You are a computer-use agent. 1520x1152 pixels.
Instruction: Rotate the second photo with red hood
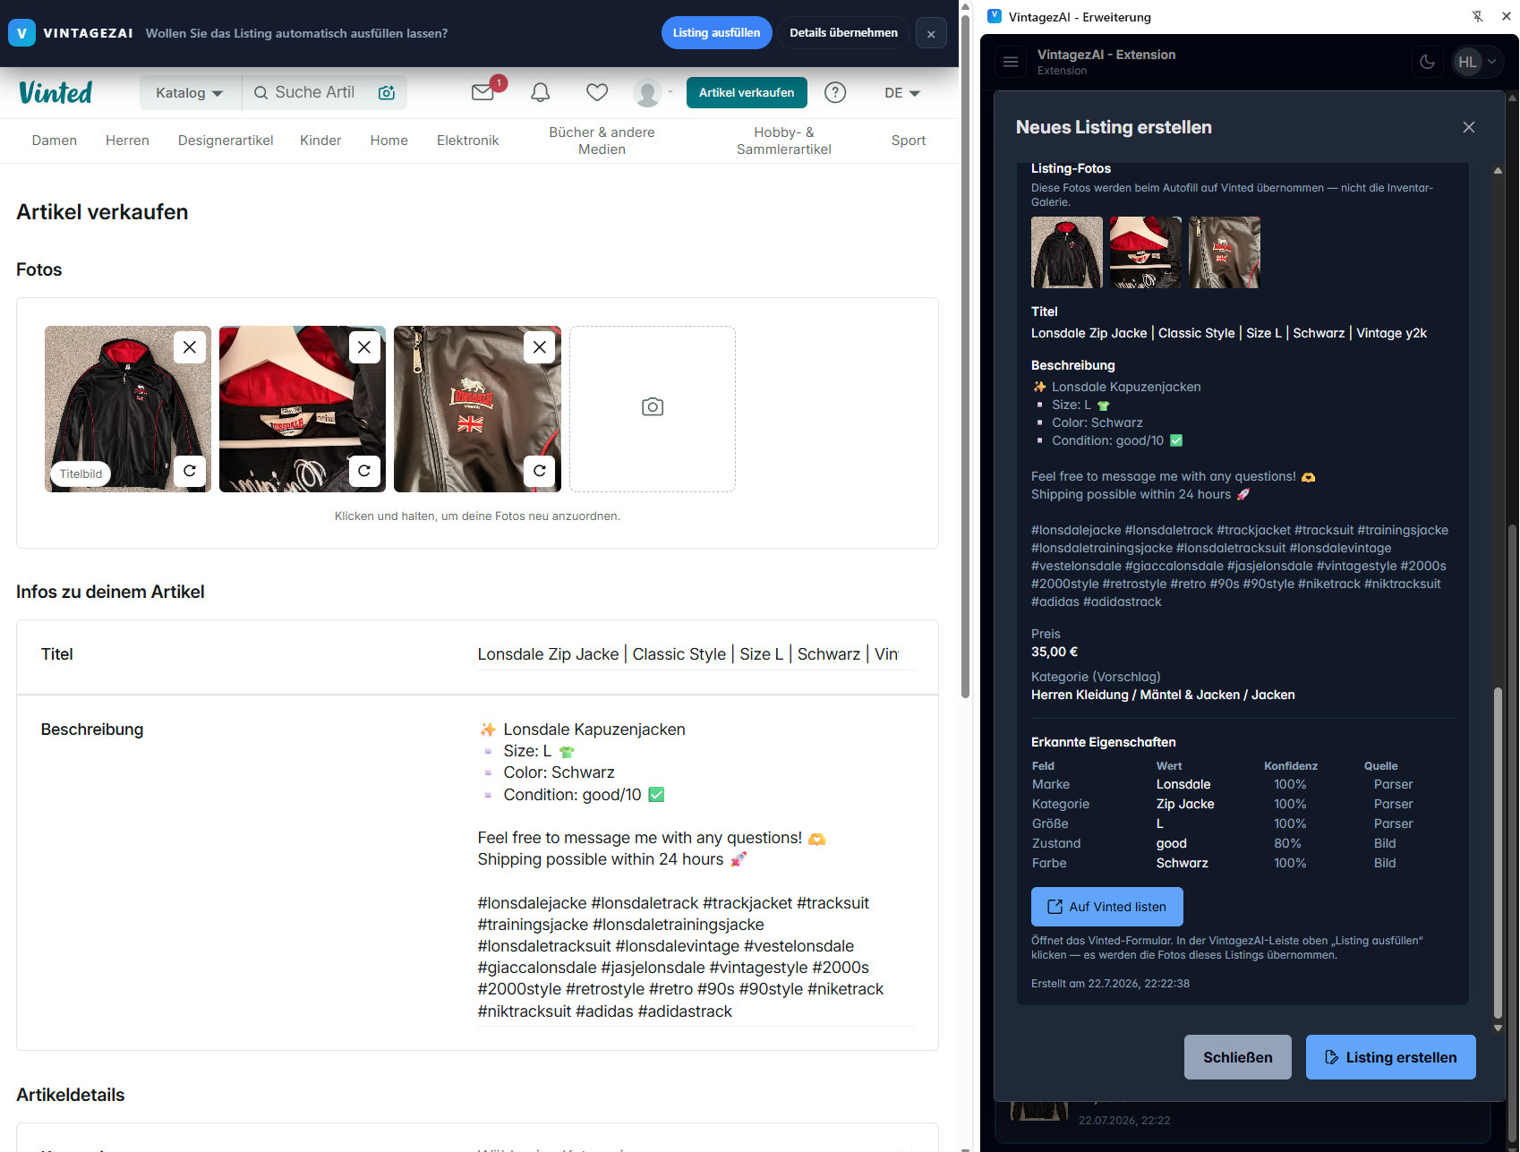click(364, 471)
